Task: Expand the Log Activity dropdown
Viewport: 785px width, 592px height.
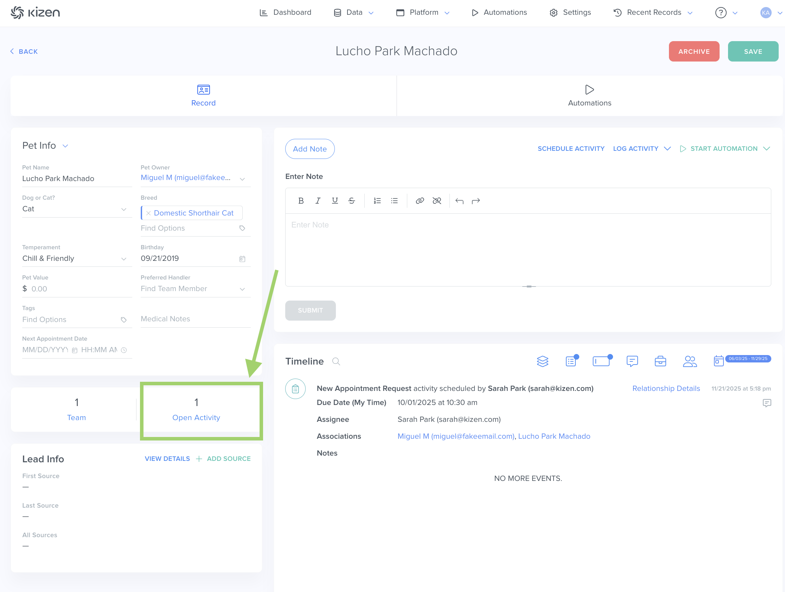Action: [x=667, y=149]
